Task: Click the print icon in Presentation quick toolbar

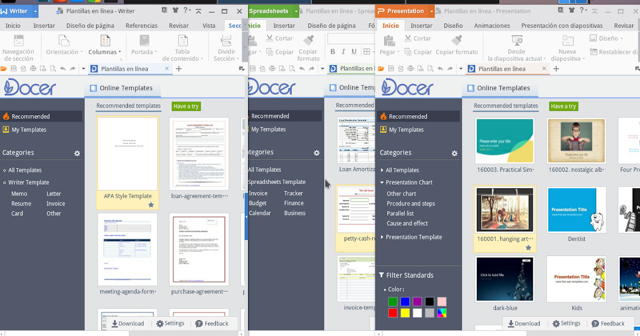Action: pos(411,69)
